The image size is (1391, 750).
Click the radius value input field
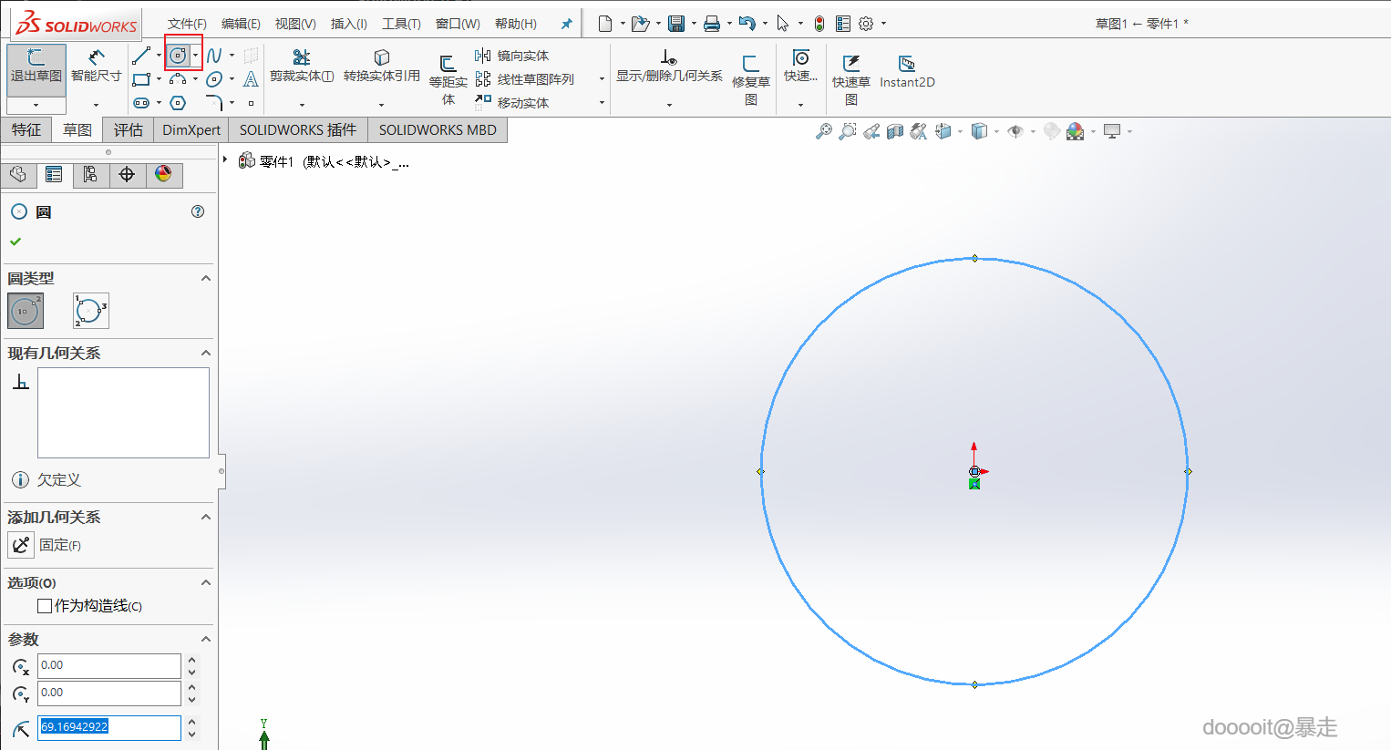click(108, 727)
